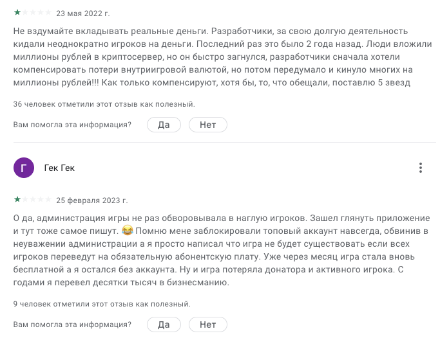Click the "9 человек отметили" helpful count
This screenshot has width=440, height=338.
[102, 304]
